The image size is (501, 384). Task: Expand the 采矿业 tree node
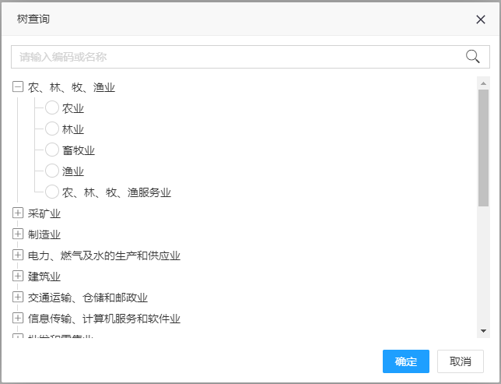click(x=18, y=213)
